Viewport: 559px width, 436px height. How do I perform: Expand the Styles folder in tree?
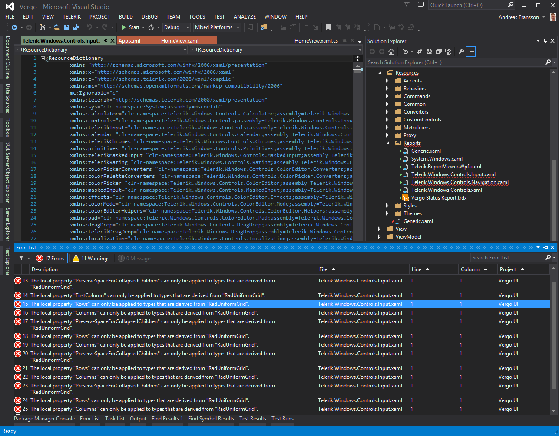click(x=387, y=206)
